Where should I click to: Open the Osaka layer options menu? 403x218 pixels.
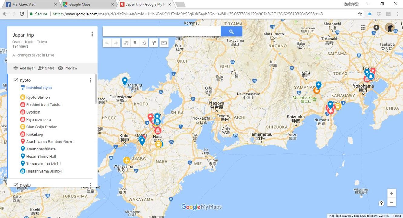pyautogui.click(x=90, y=184)
